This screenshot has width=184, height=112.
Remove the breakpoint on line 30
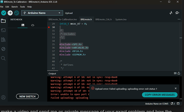[49, 27]
